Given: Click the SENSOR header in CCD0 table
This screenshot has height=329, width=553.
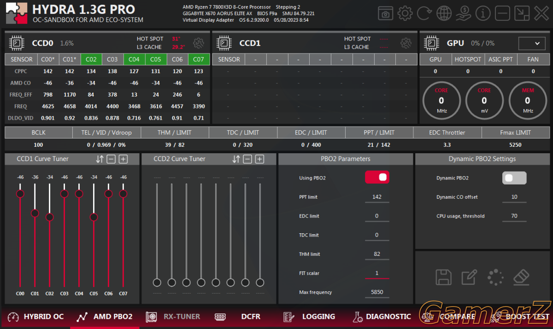Looking at the screenshot, I should tap(21, 59).
